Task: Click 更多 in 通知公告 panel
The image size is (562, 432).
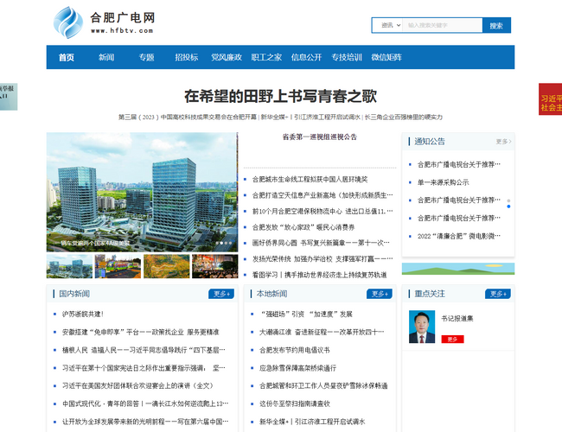Action: point(503,142)
